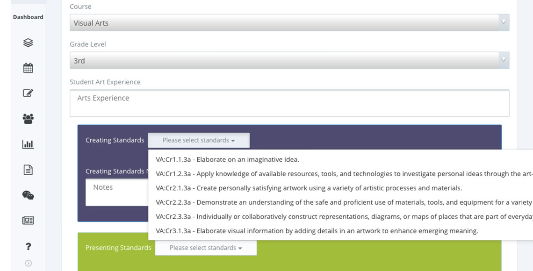Open the students group icon in sidebar

[28, 119]
